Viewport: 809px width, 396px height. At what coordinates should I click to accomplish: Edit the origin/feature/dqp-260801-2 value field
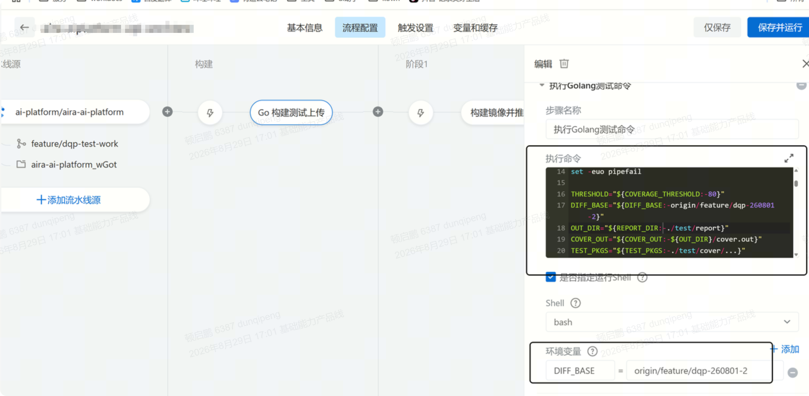click(x=704, y=370)
